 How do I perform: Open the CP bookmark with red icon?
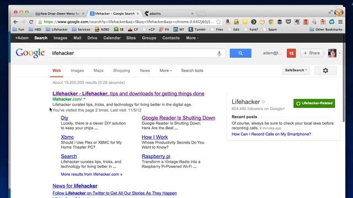click(x=133, y=29)
